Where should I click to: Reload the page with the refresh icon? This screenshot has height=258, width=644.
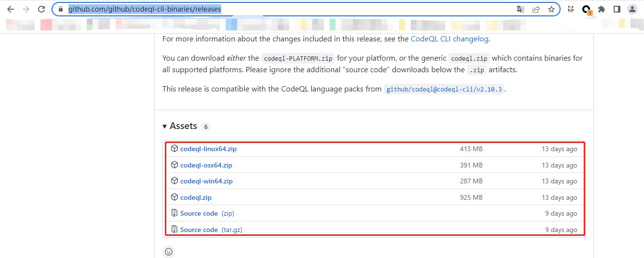tap(41, 9)
